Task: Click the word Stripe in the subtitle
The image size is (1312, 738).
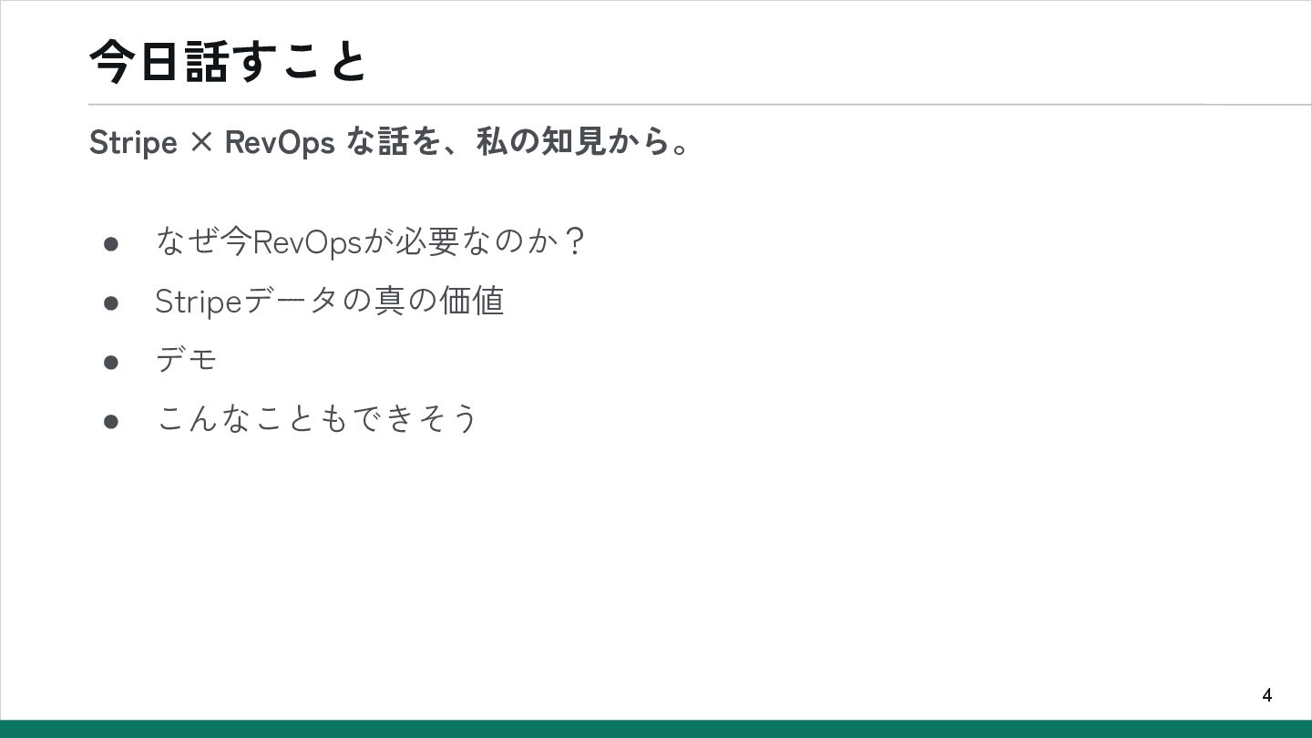Action: [133, 144]
